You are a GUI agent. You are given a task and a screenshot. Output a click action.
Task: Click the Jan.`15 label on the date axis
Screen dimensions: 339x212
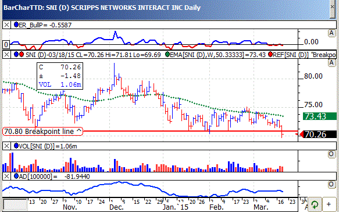[176, 207]
